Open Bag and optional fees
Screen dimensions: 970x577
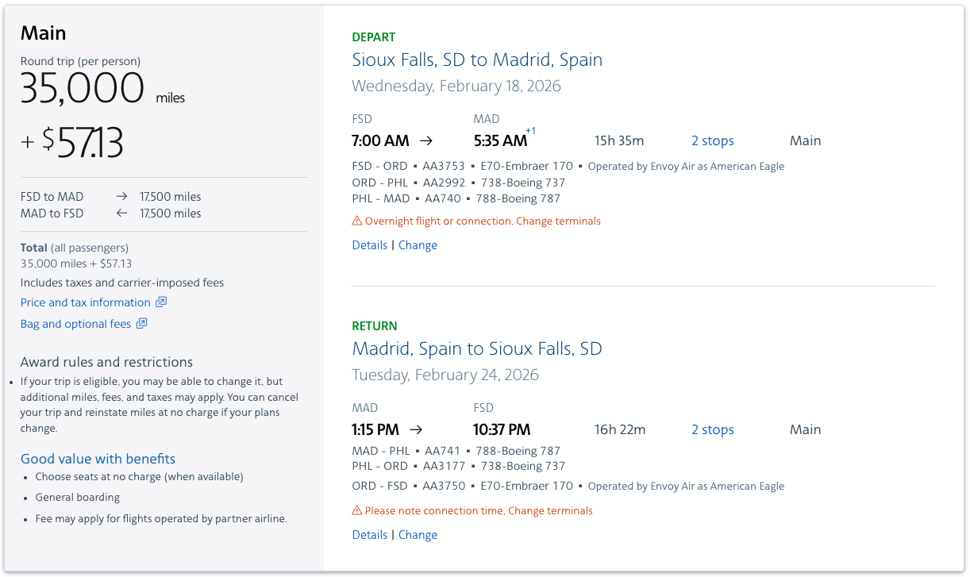pos(77,323)
